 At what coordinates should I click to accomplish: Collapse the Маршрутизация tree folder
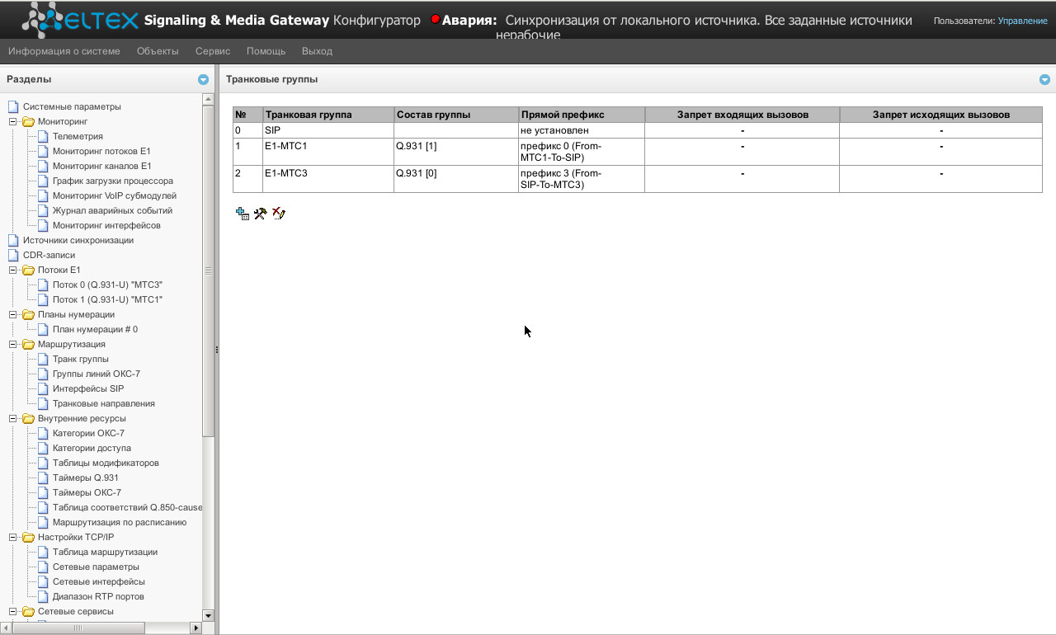tap(13, 344)
